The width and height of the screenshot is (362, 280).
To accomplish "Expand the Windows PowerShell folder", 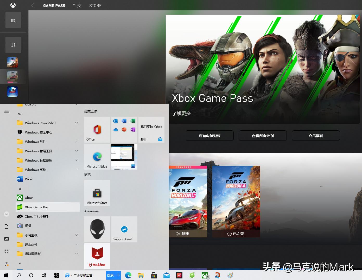I will (76, 123).
